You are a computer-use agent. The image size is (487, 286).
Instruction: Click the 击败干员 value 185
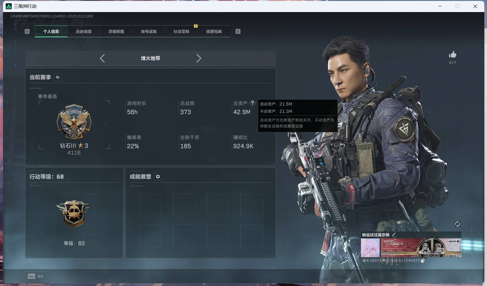[x=185, y=146]
